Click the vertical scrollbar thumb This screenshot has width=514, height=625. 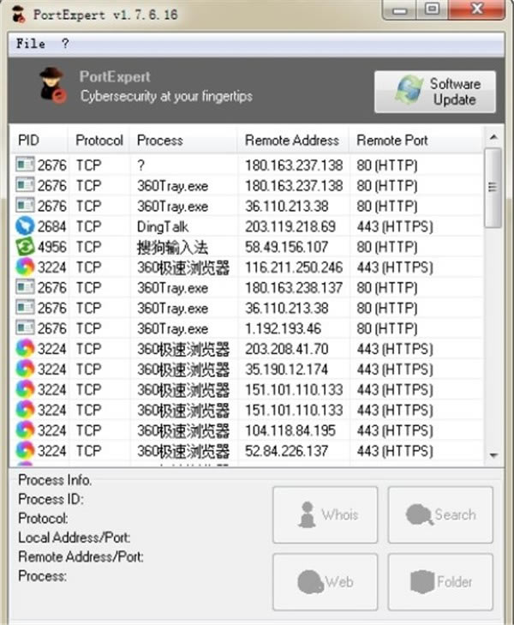coord(493,188)
